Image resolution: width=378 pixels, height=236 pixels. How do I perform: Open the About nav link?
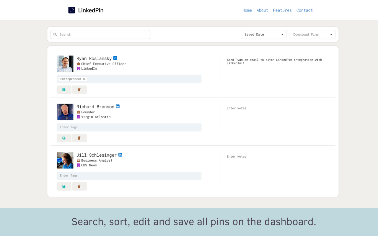(x=262, y=10)
